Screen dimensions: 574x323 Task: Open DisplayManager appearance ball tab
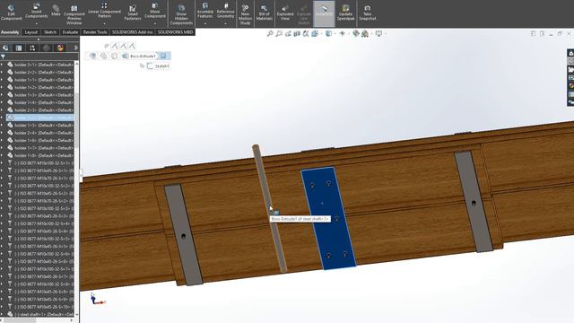[x=60, y=48]
